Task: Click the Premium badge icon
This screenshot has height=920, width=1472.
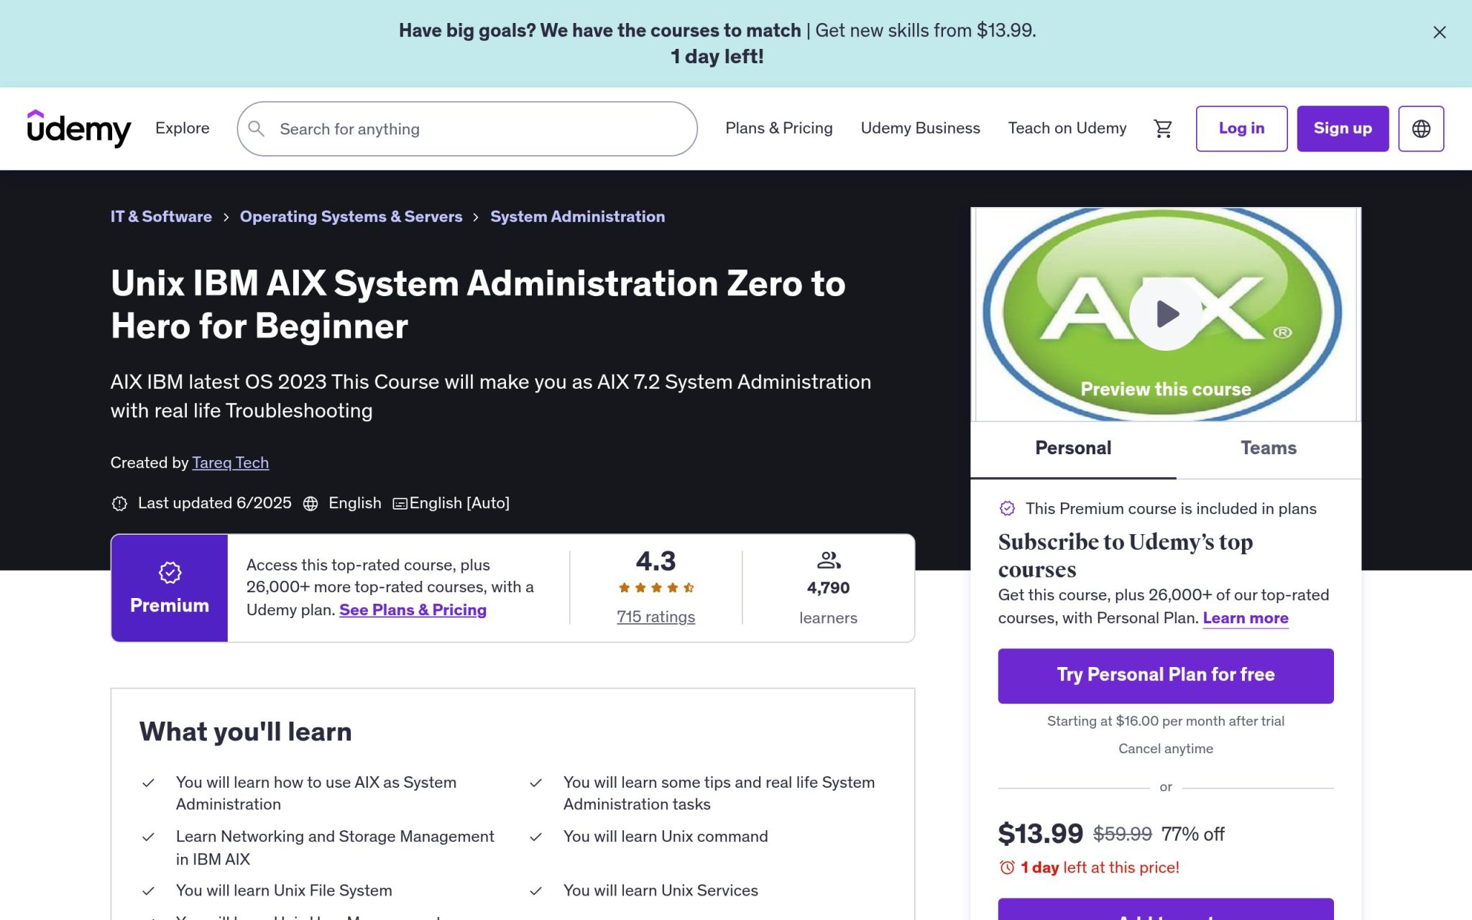Action: click(x=170, y=572)
